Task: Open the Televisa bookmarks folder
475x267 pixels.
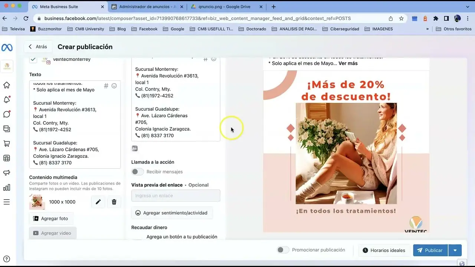Action: tap(13, 29)
